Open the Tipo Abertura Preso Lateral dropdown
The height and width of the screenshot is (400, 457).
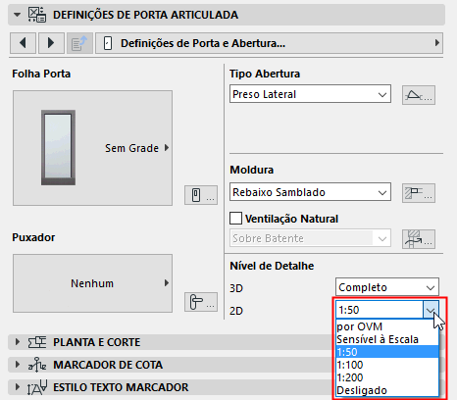(x=310, y=94)
